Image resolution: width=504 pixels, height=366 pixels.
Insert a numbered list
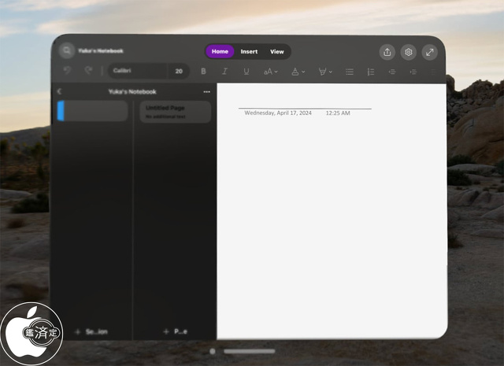point(370,72)
